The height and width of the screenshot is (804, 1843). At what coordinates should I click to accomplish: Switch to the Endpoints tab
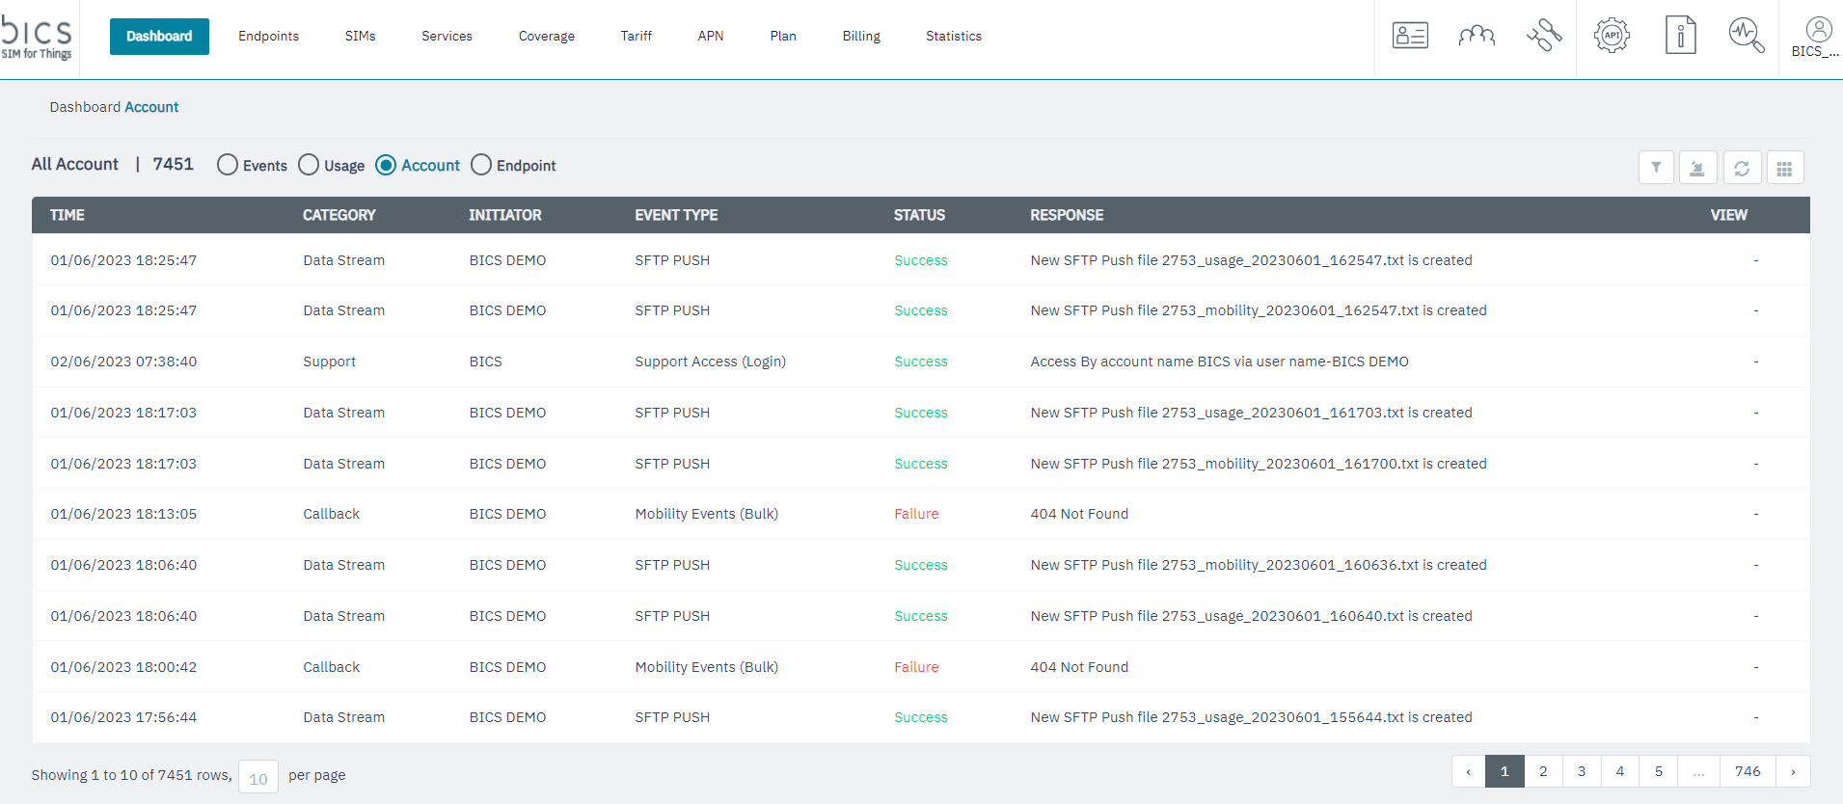tap(268, 37)
